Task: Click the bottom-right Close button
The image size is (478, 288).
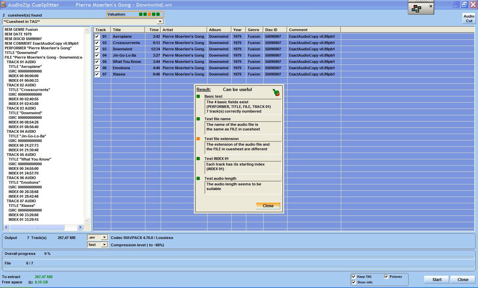Action: point(463,279)
